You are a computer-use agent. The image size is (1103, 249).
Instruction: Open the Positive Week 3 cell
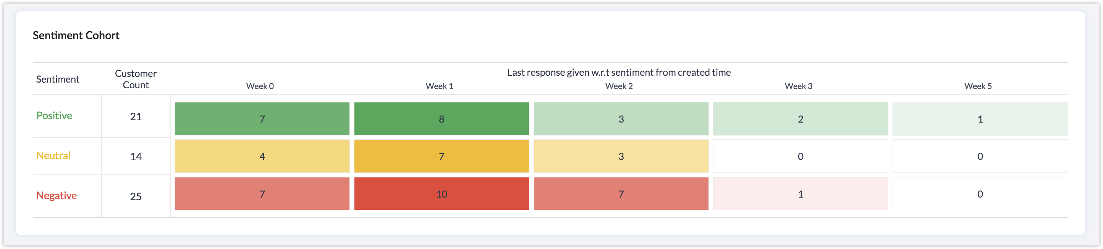coord(800,119)
